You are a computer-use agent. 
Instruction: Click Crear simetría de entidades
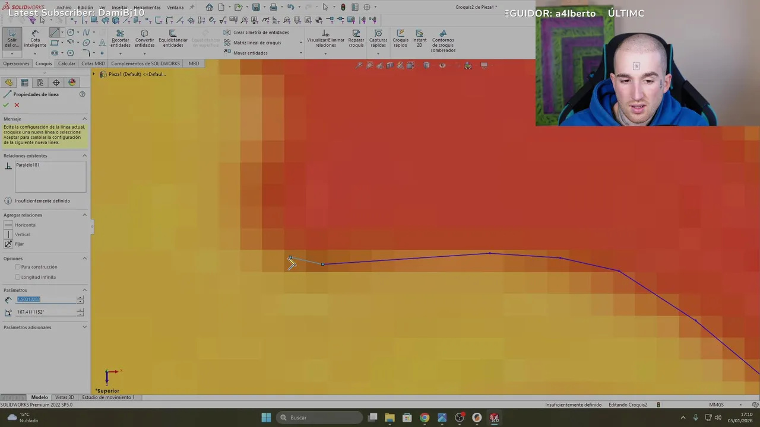(x=256, y=33)
